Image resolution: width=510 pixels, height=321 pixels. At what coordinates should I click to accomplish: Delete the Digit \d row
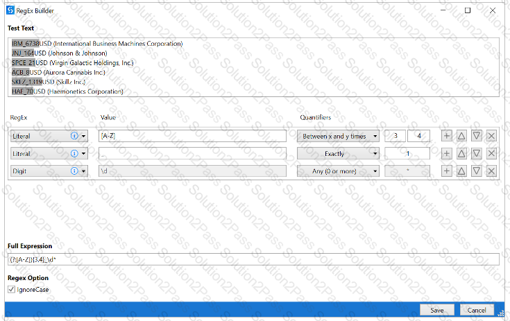(491, 171)
